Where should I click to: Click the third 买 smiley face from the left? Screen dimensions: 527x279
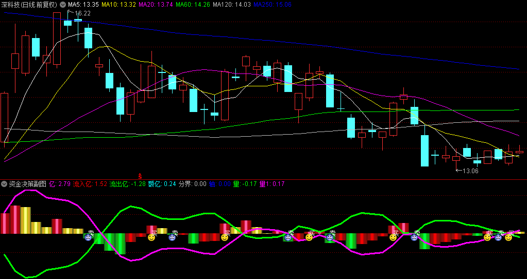coord(309,237)
